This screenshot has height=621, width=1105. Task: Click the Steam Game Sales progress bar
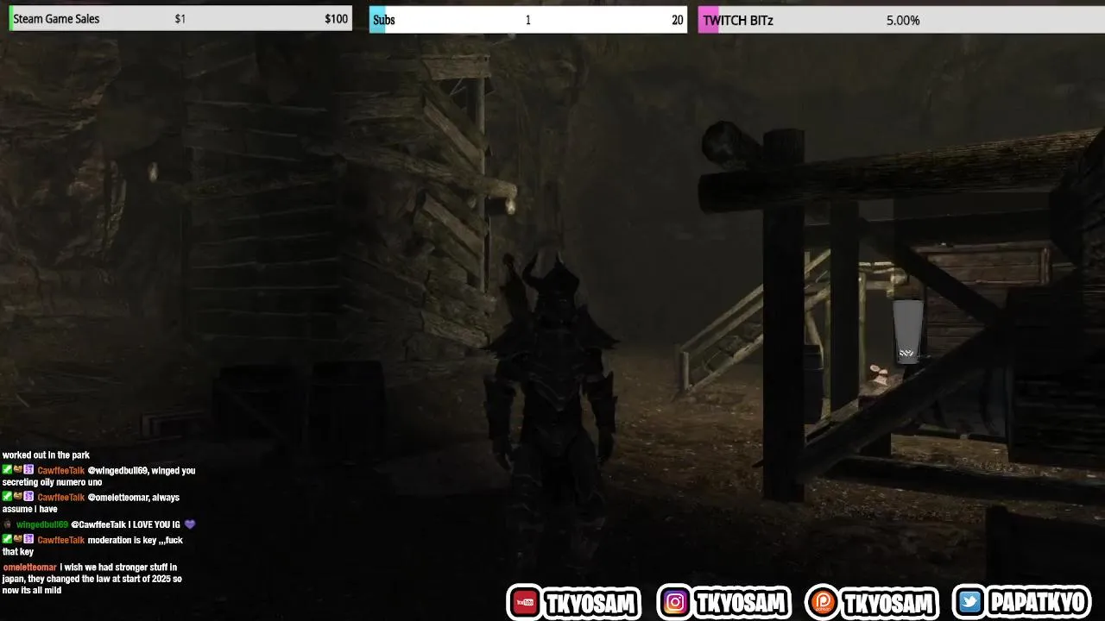point(180,19)
